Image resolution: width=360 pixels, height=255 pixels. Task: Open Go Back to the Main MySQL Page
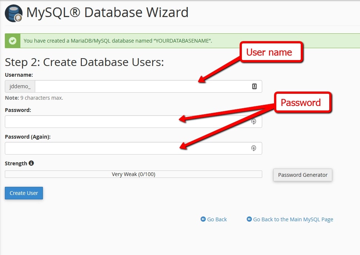coord(293,219)
